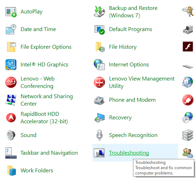Open the AutoPlay icon with green play button
The image size is (196, 178).
11,12
